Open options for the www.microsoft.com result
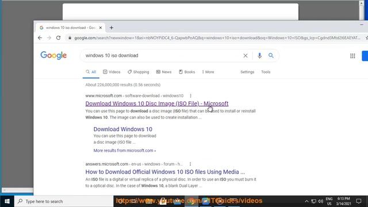Image resolution: width=368 pixels, height=207 pixels. point(190,96)
